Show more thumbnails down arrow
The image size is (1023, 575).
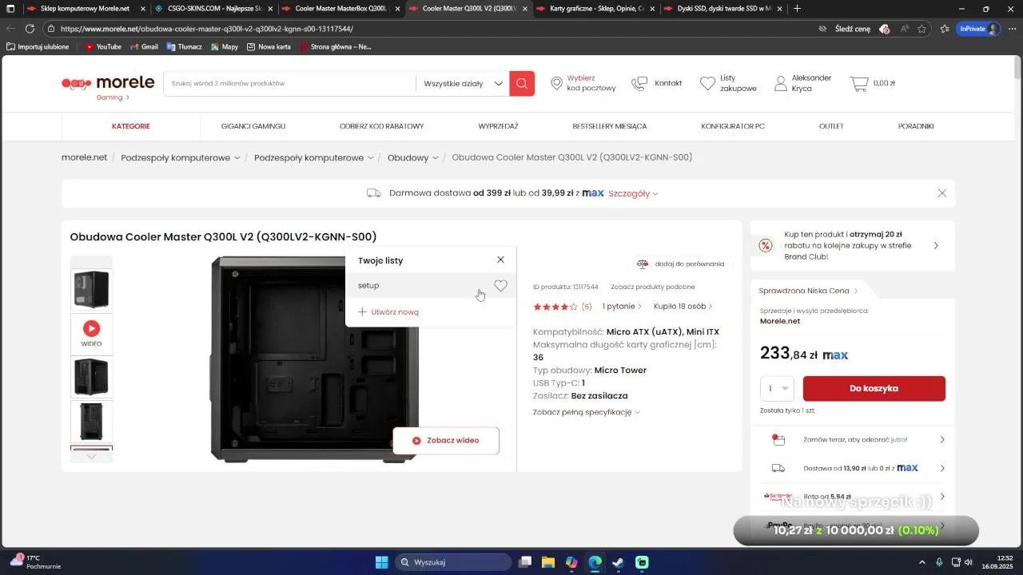[92, 456]
